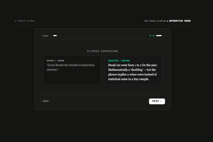Click the BACK button

point(44,101)
